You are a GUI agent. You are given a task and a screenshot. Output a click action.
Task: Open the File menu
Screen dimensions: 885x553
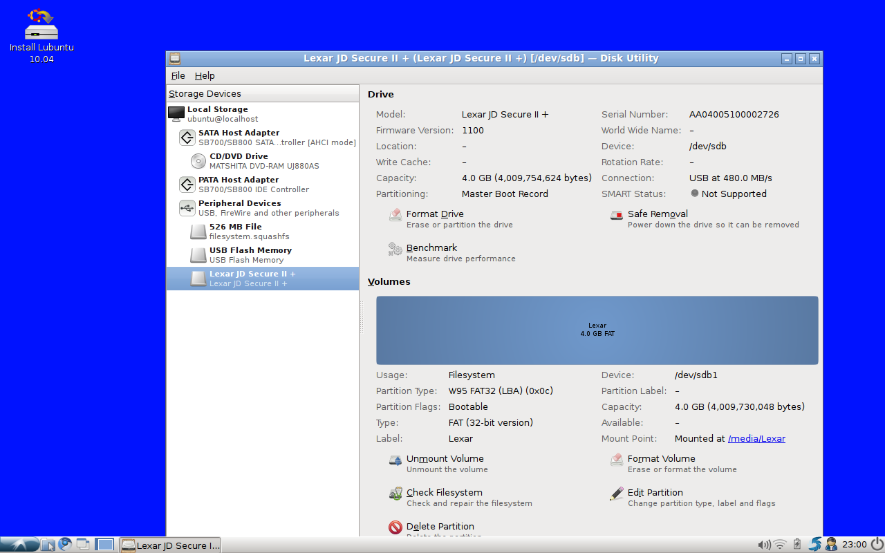pyautogui.click(x=178, y=76)
